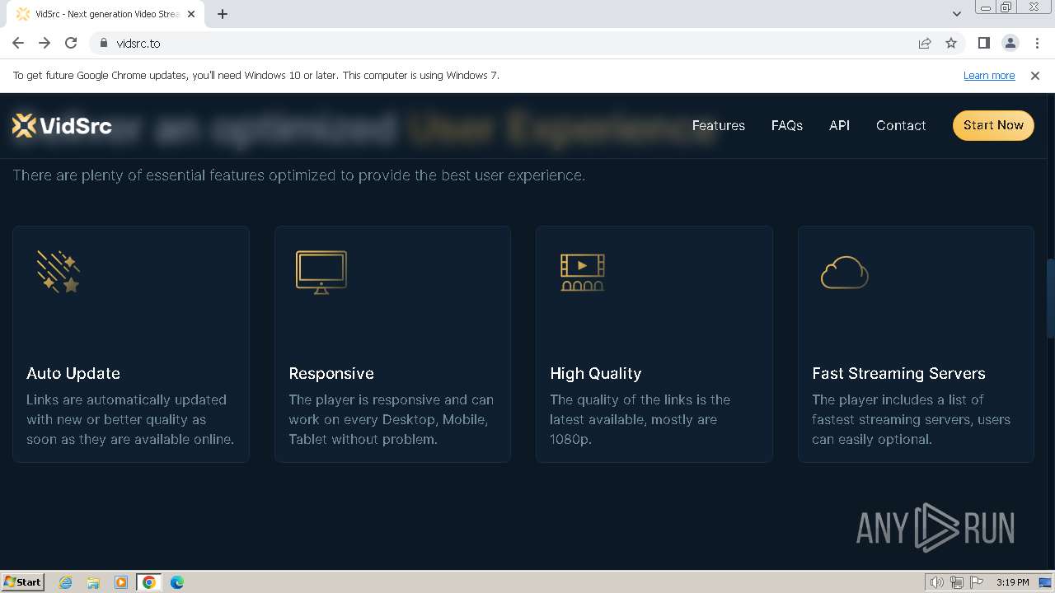Open Windows Media Player from the taskbar
This screenshot has width=1055, height=593.
121,582
